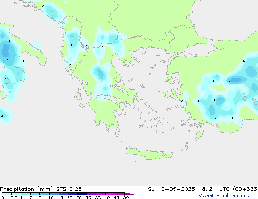The height and width of the screenshot is (199, 258).
Task: Click the 0.5–1 mm legend swatch
Action: point(16,194)
